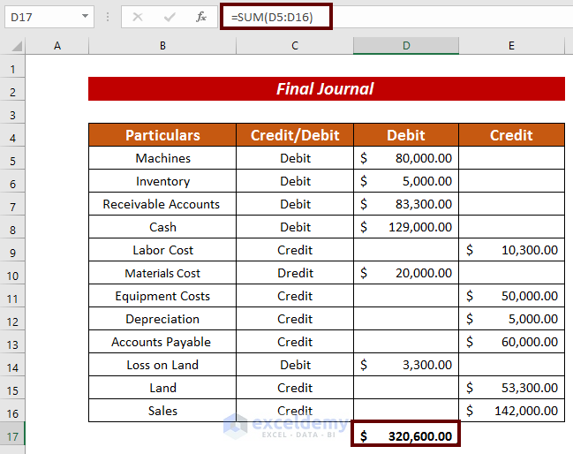Open the Insert Function fx icon
Screen dimensions: 573x454
[201, 17]
